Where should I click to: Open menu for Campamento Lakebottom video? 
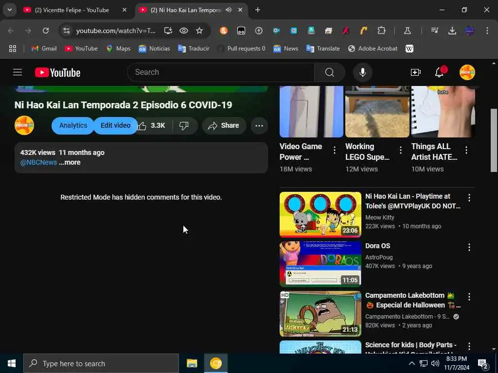(x=469, y=297)
